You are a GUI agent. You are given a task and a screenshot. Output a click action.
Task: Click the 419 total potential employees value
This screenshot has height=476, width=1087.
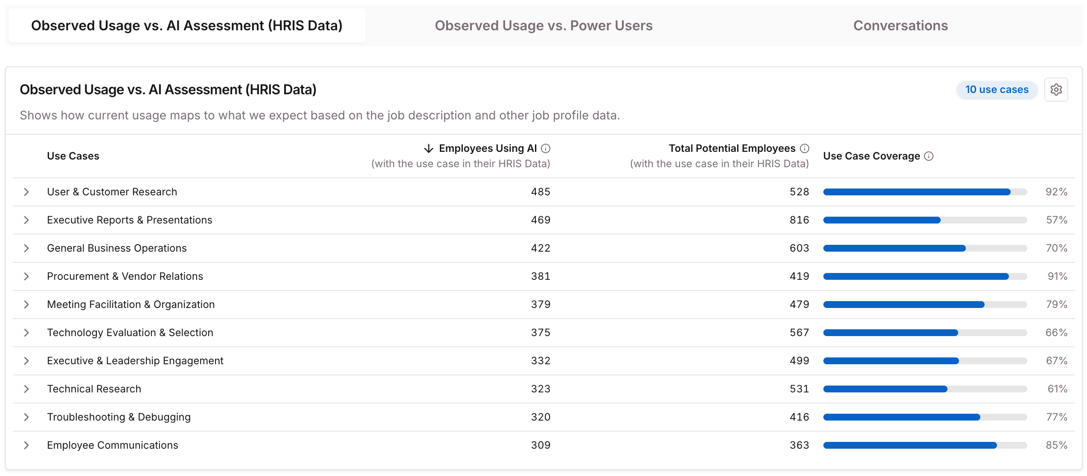click(799, 276)
